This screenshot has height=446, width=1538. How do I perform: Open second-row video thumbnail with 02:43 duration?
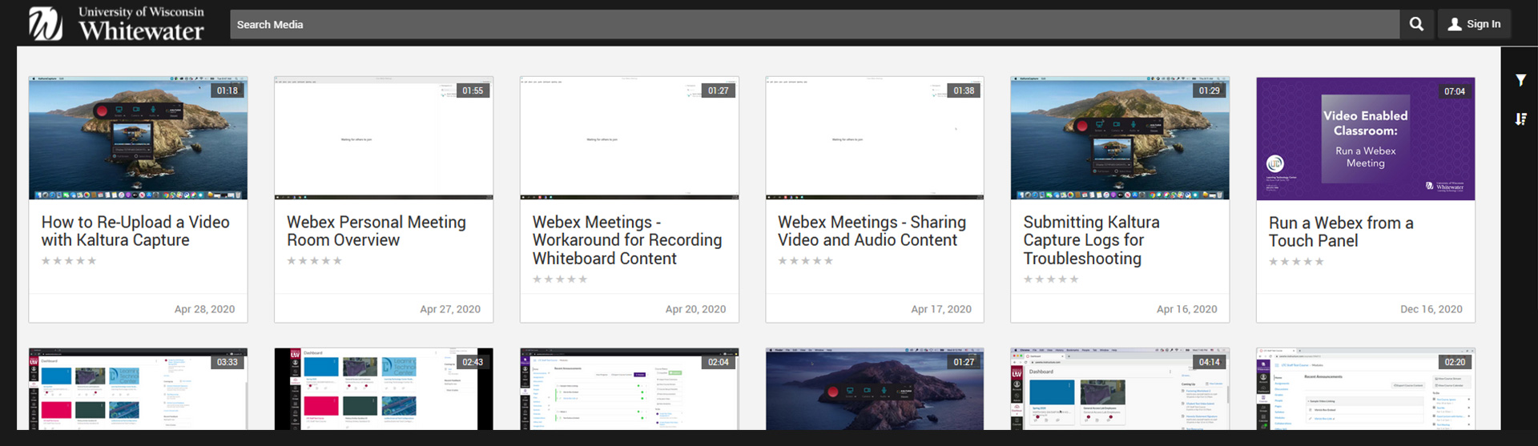(x=384, y=389)
